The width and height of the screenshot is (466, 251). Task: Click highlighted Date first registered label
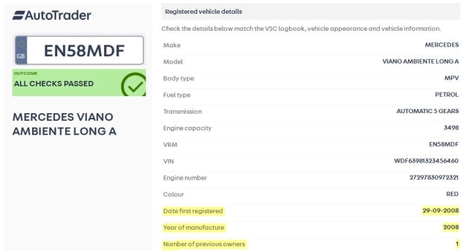(193, 211)
